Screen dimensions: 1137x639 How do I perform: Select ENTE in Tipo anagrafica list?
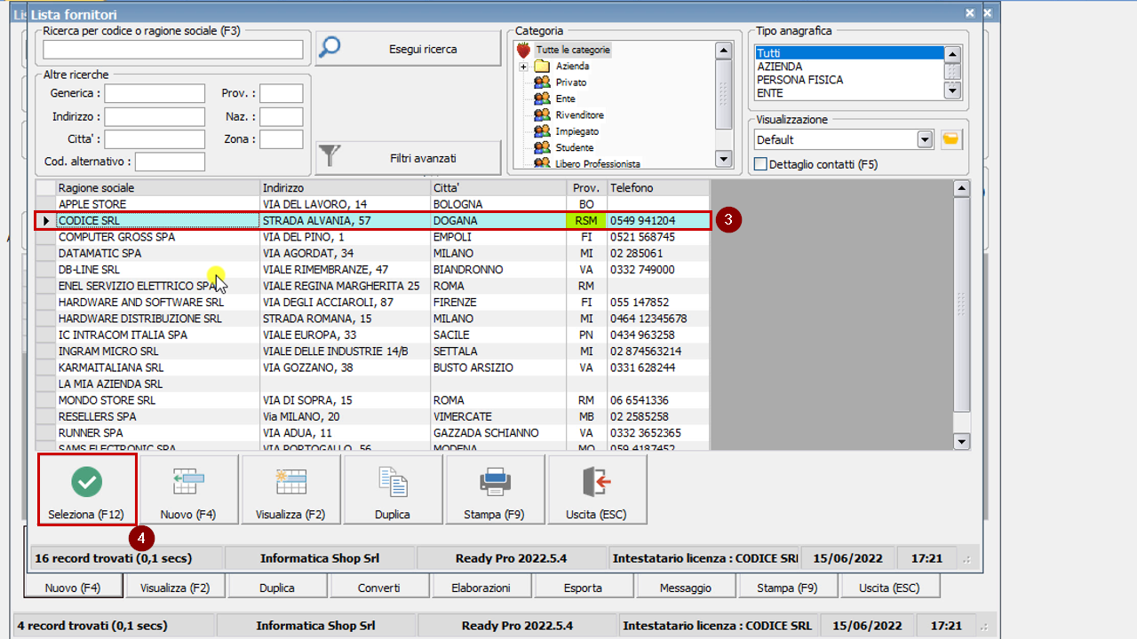click(848, 92)
